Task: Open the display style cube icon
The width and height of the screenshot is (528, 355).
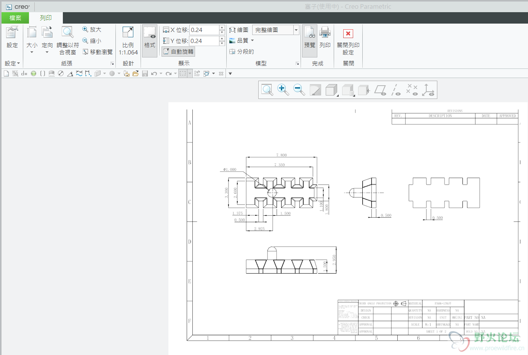Action: click(331, 90)
